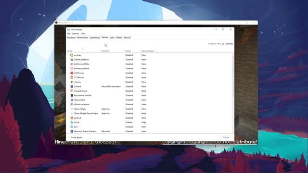Click the Apple Inc. publisher for iTunes Helper

point(106,109)
